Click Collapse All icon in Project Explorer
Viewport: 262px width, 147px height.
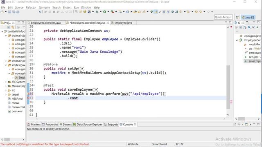point(8,27)
